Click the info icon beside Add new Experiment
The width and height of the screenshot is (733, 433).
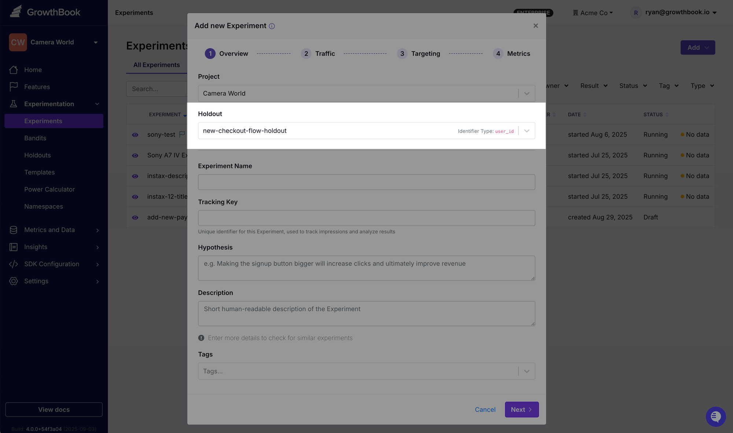[x=272, y=26]
